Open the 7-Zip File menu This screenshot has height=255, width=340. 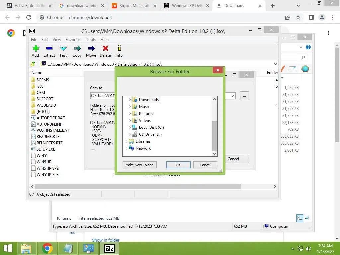[x=34, y=40]
